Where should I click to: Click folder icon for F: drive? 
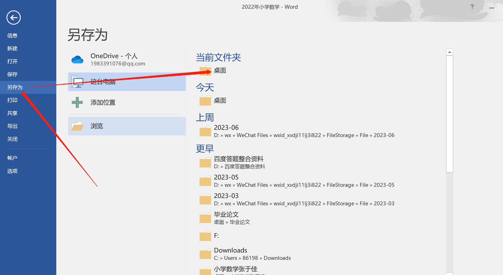pyautogui.click(x=205, y=236)
